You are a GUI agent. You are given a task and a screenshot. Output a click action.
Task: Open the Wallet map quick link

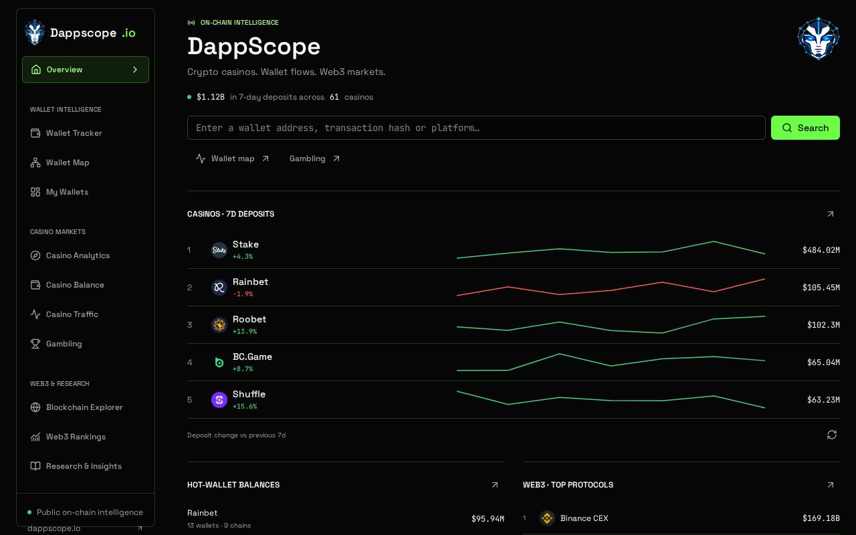(x=233, y=158)
